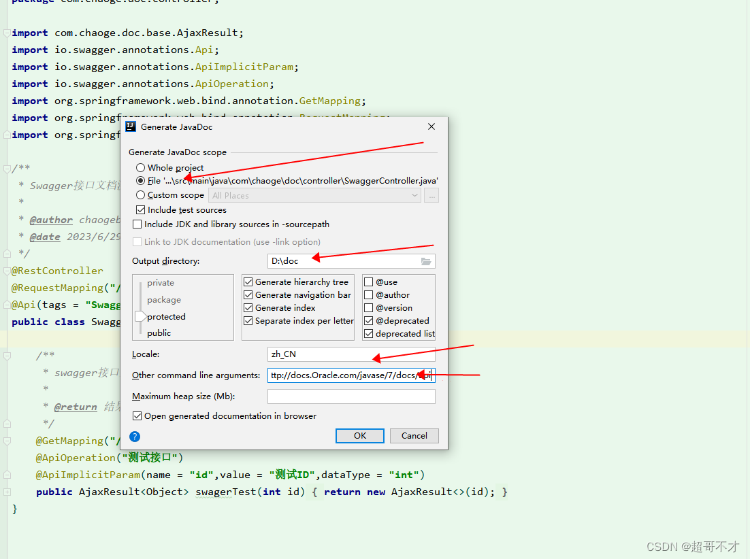Set visibility level to private
The width and height of the screenshot is (750, 559).
pos(161,283)
